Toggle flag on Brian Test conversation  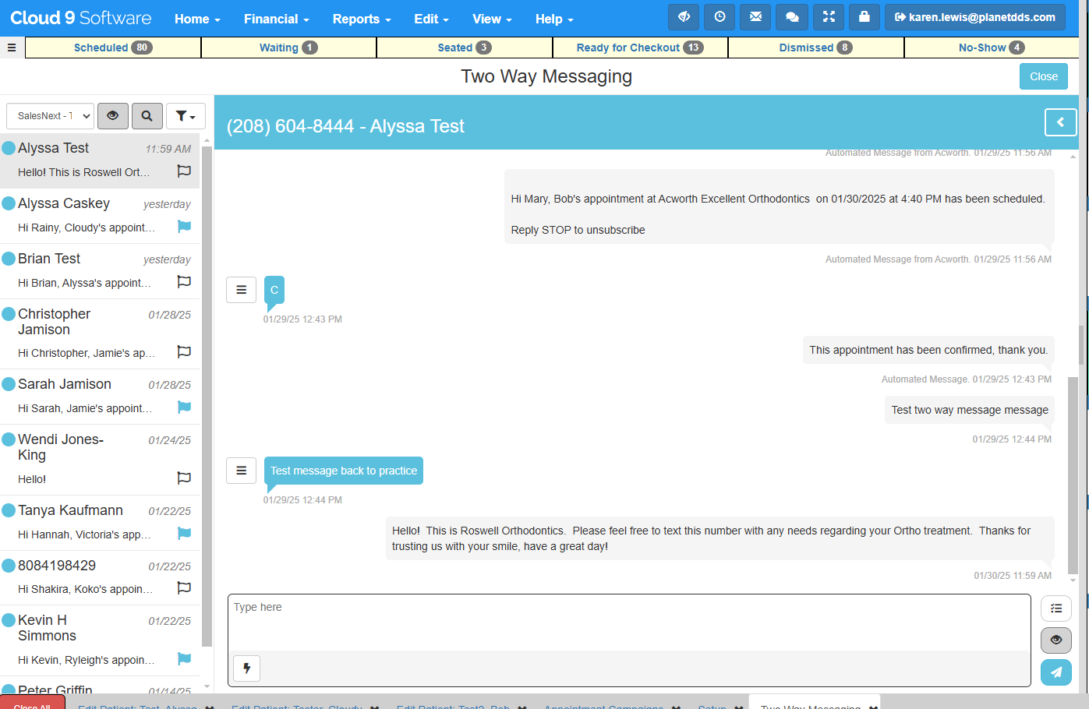[x=184, y=281]
